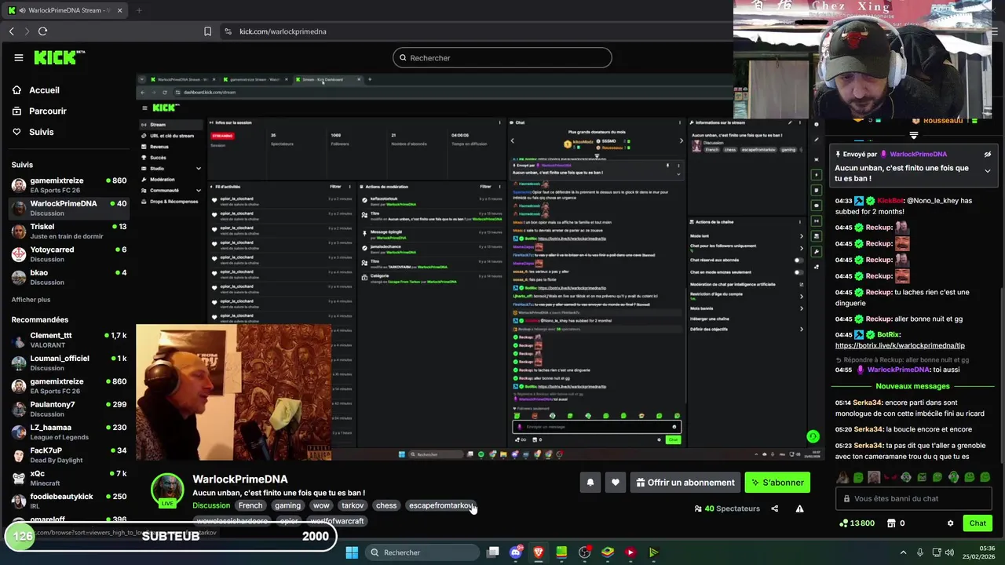Reload the page
Image resolution: width=1005 pixels, height=565 pixels.
point(42,31)
